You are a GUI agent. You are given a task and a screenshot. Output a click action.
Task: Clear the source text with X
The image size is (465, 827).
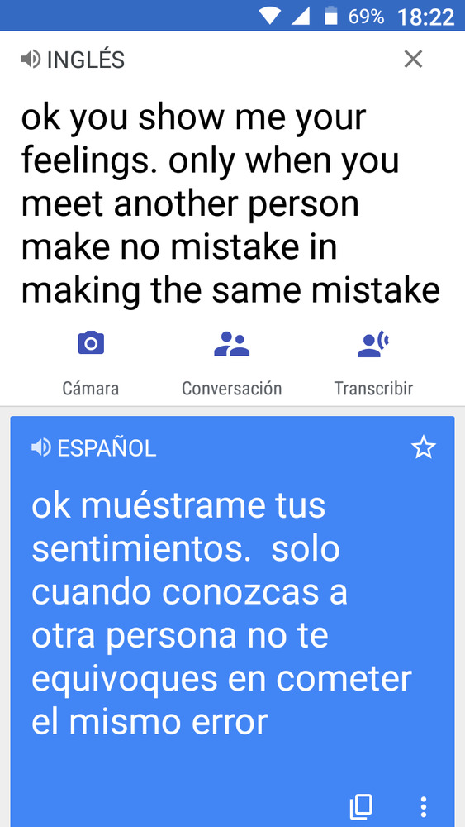point(413,59)
